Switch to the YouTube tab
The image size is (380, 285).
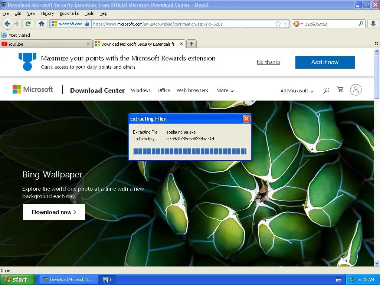tap(46, 44)
